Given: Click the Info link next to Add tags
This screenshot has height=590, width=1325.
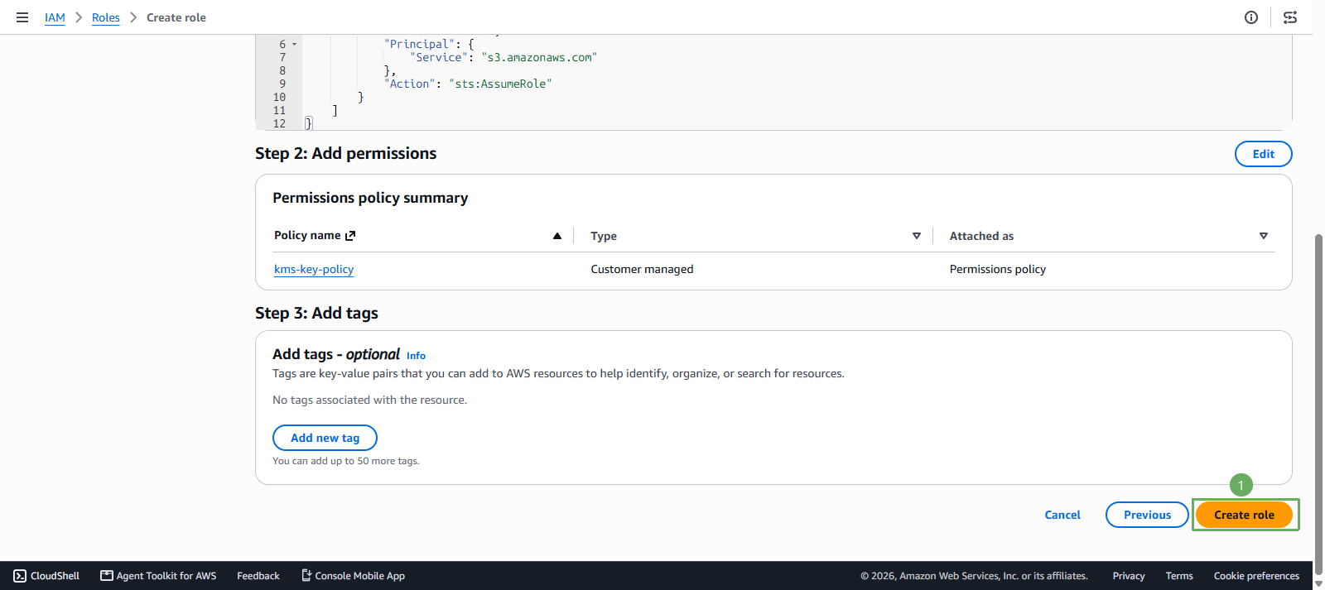Looking at the screenshot, I should [x=416, y=356].
